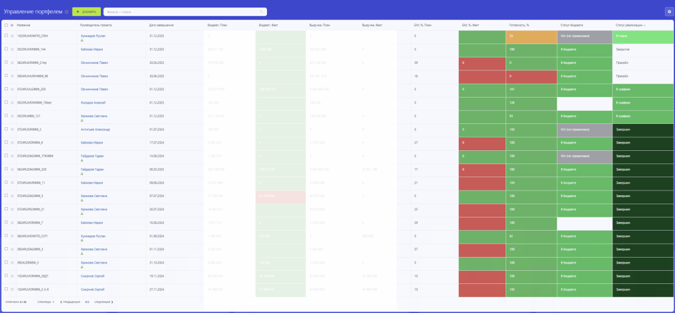Open row actions menu for 0724RUVORФВФ_6
675x313 pixels.
coord(12,142)
